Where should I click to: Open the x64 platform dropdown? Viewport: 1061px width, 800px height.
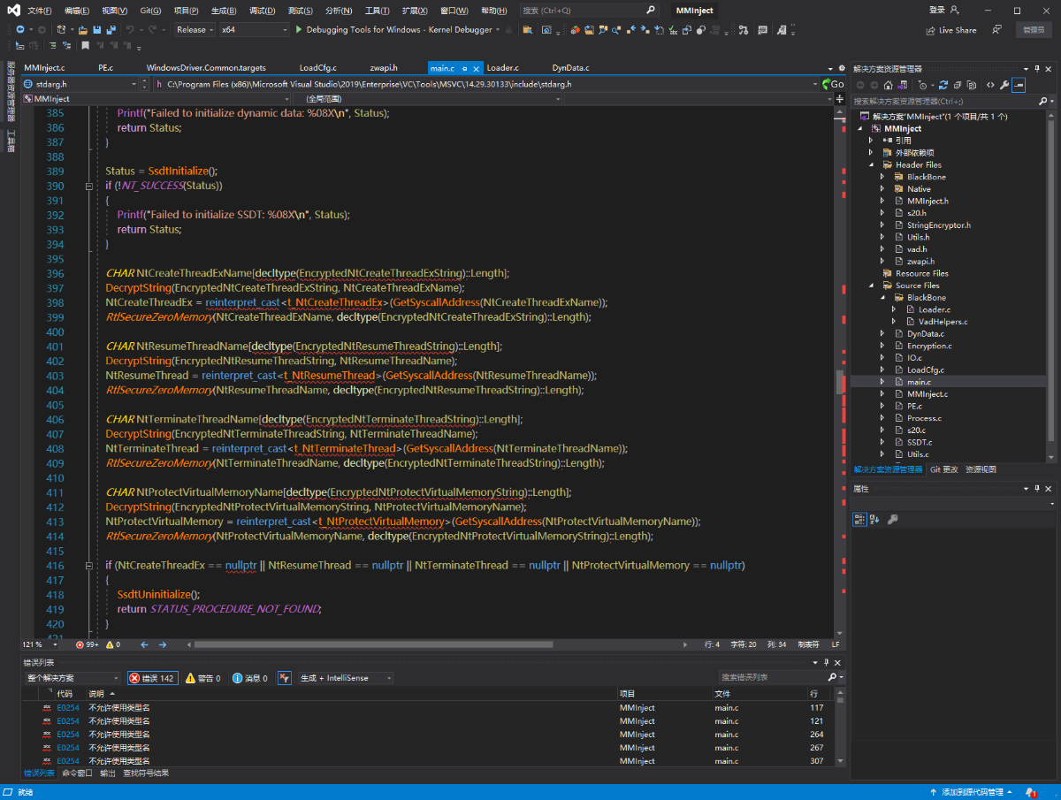point(254,30)
